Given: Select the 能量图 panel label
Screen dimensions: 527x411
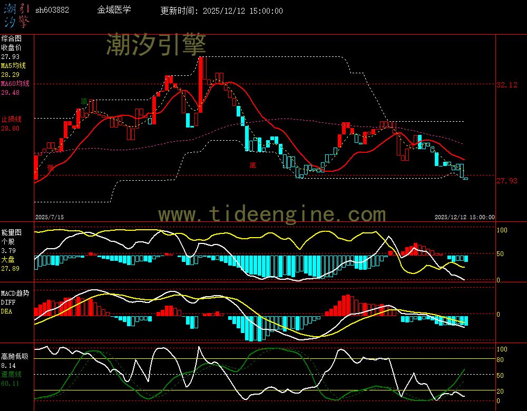Looking at the screenshot, I should tap(11, 232).
